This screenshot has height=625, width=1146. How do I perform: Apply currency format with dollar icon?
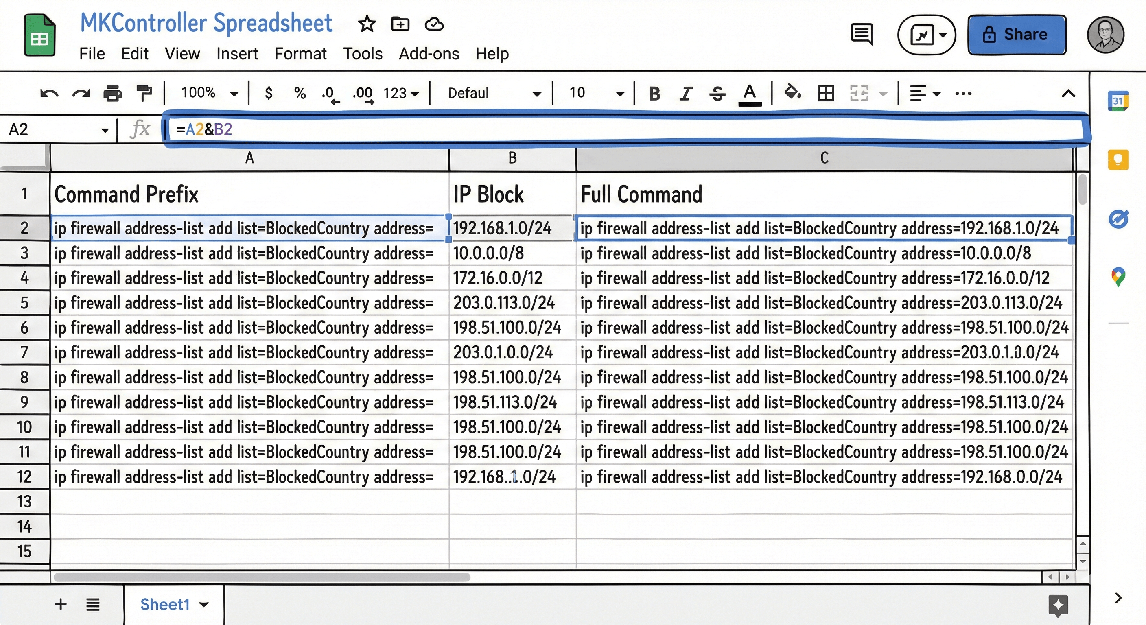(268, 92)
